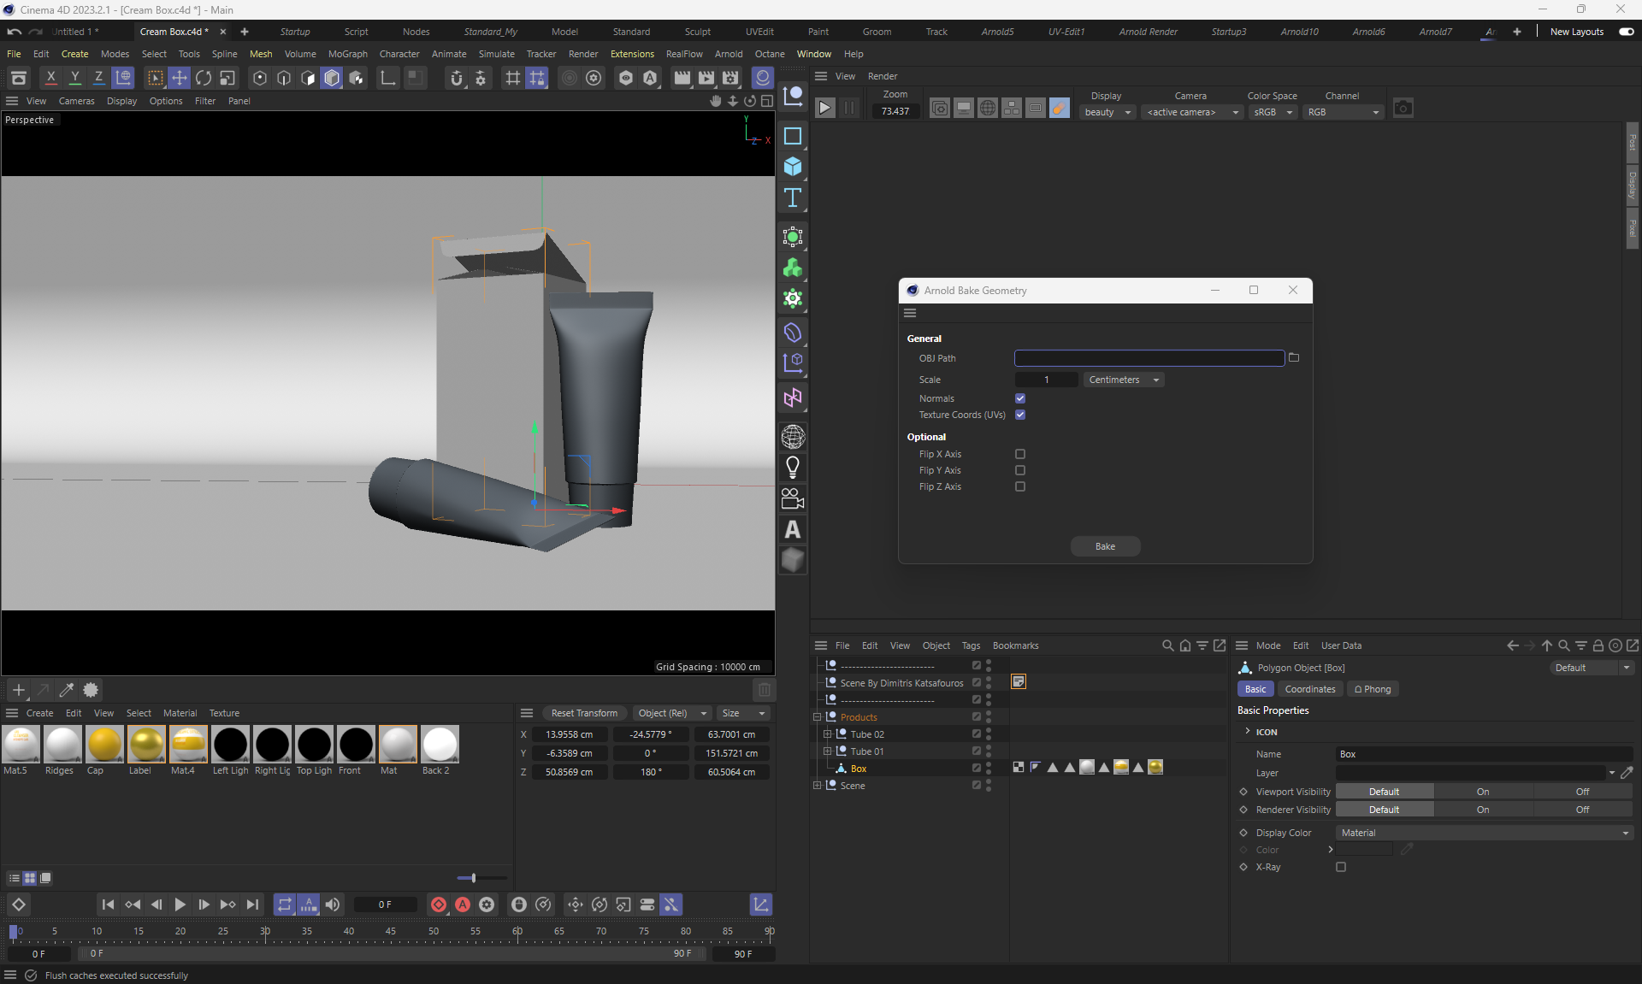The width and height of the screenshot is (1642, 984).
Task: Select the Rotate tool in toolbar
Action: pyautogui.click(x=204, y=78)
